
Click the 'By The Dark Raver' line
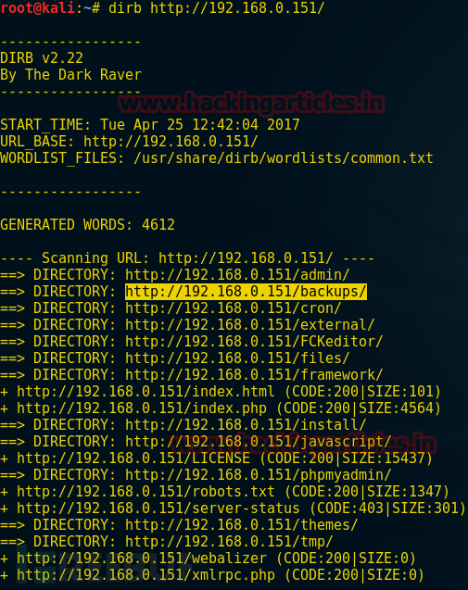tap(70, 75)
